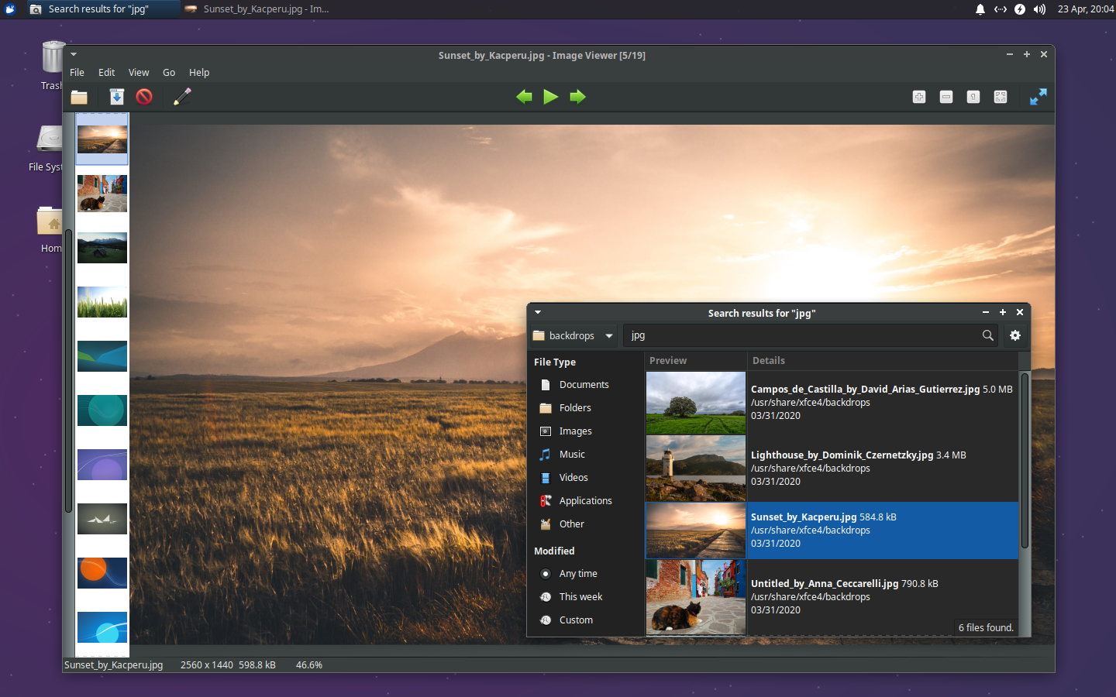Expand the Image Viewer window menu caret
The image size is (1116, 697).
pos(74,54)
